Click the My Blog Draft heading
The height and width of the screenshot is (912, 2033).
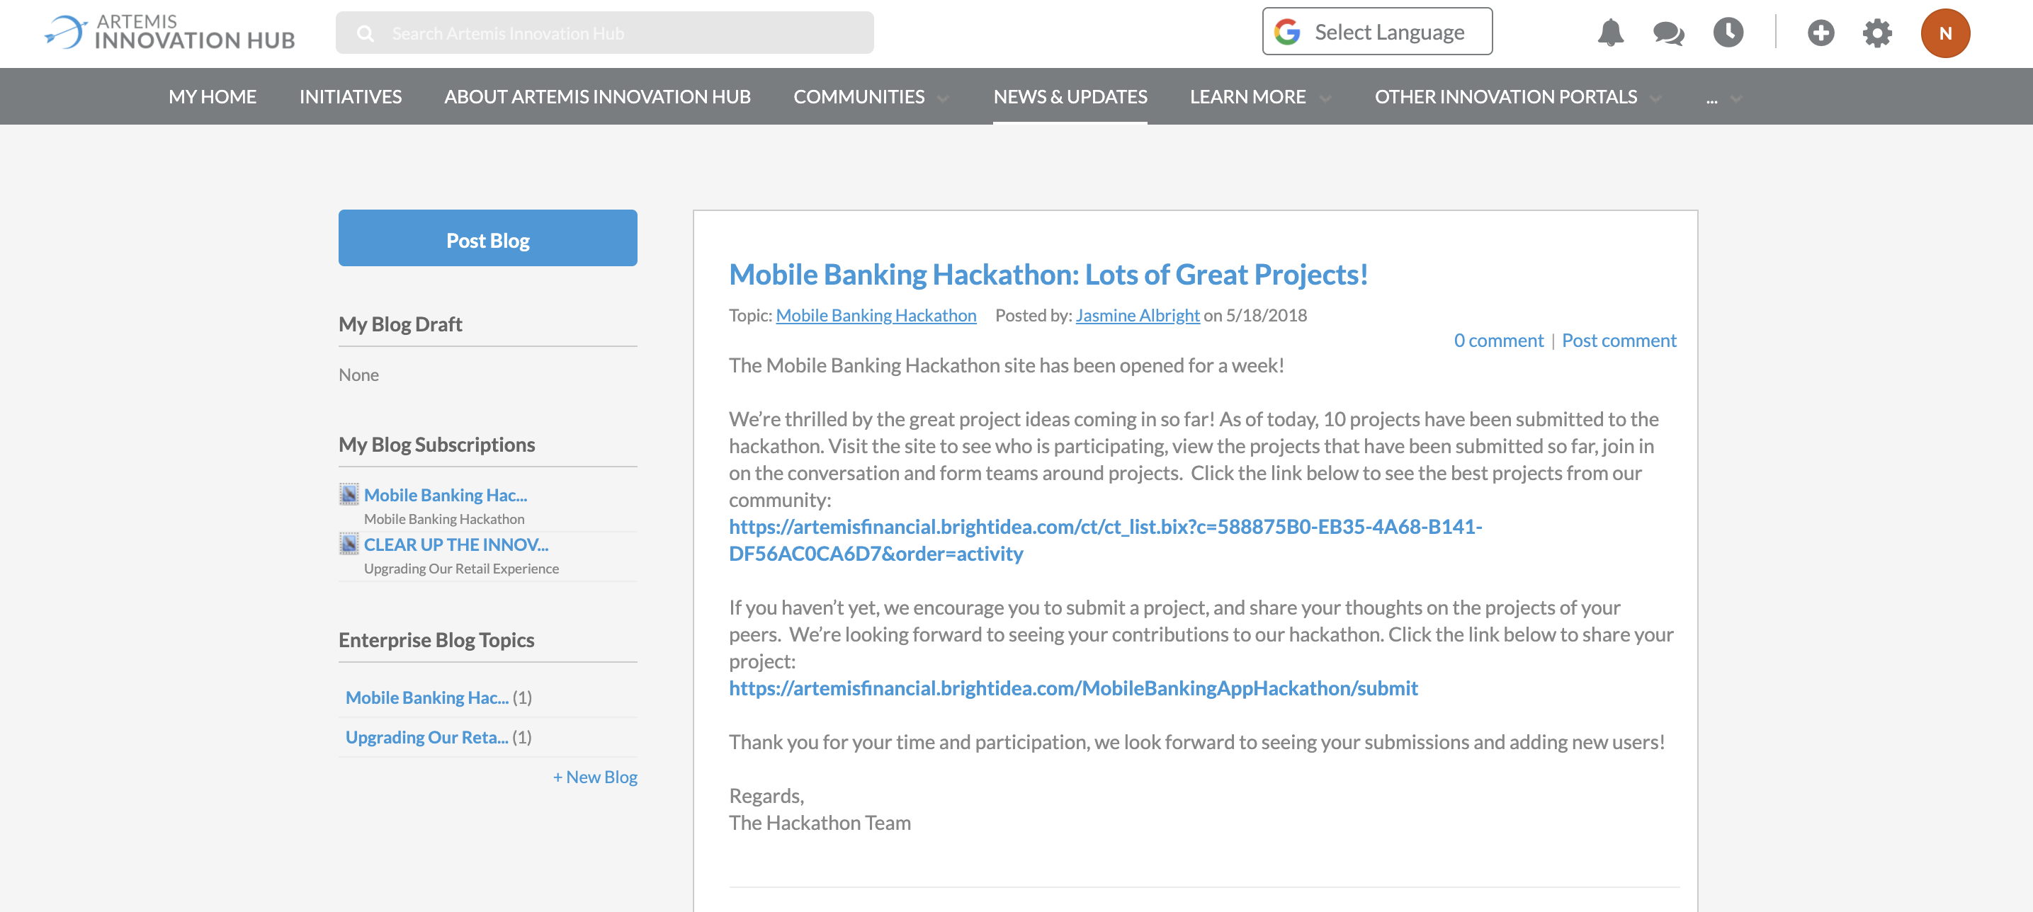pos(400,324)
